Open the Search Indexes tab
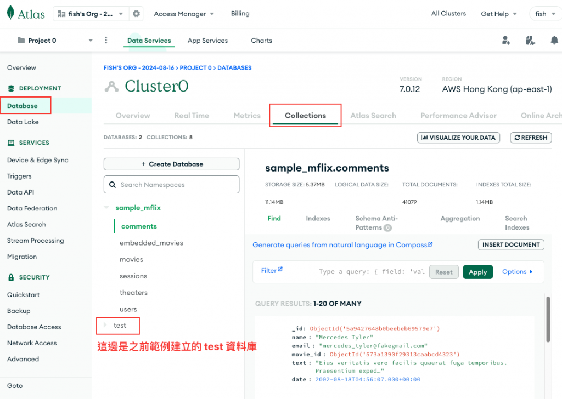This screenshot has width=562, height=399. (517, 223)
